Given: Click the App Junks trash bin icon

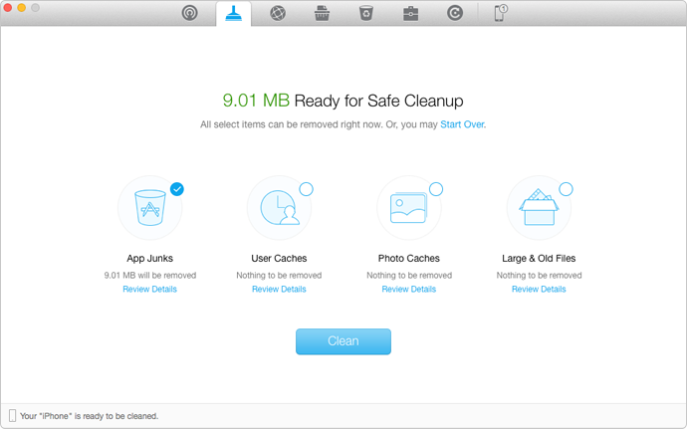Looking at the screenshot, I should click(149, 208).
